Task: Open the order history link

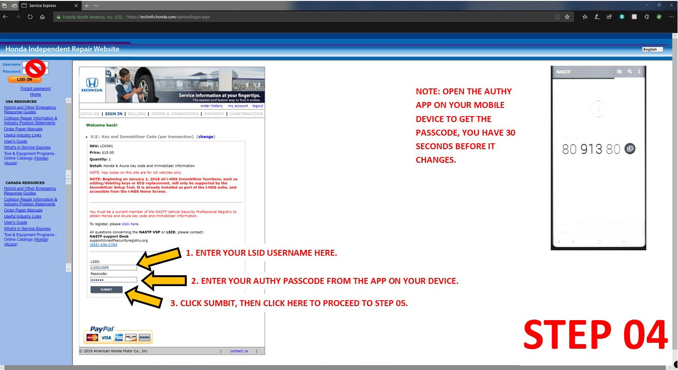Action: click(x=212, y=106)
